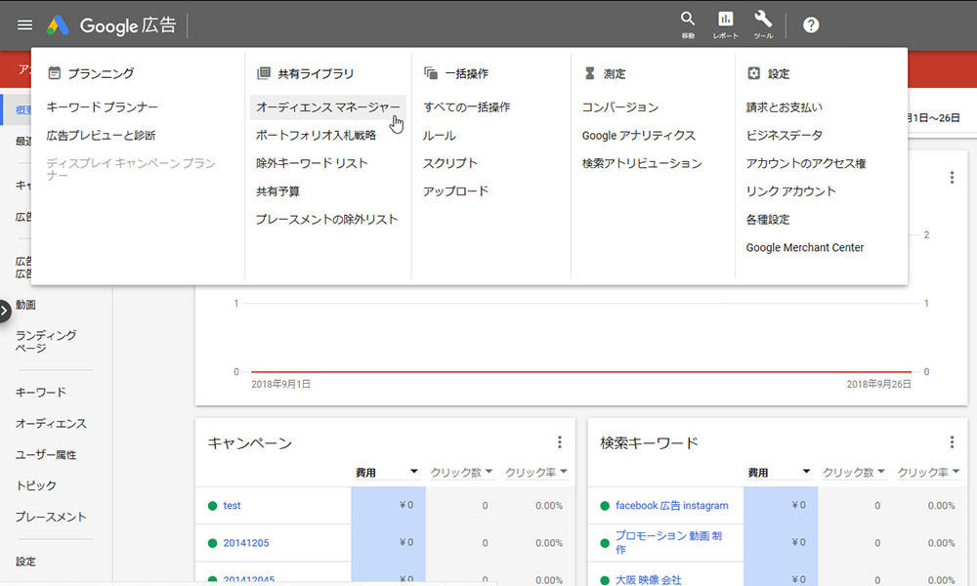The height and width of the screenshot is (586, 977).
Task: Go to キーワード in sidebar
Action: (40, 392)
